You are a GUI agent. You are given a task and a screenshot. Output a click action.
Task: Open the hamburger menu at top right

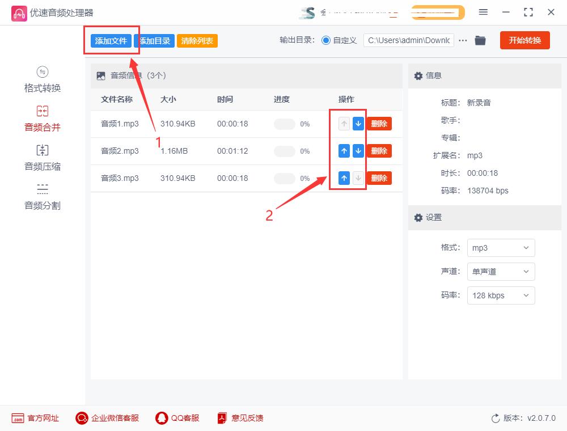[x=484, y=12]
